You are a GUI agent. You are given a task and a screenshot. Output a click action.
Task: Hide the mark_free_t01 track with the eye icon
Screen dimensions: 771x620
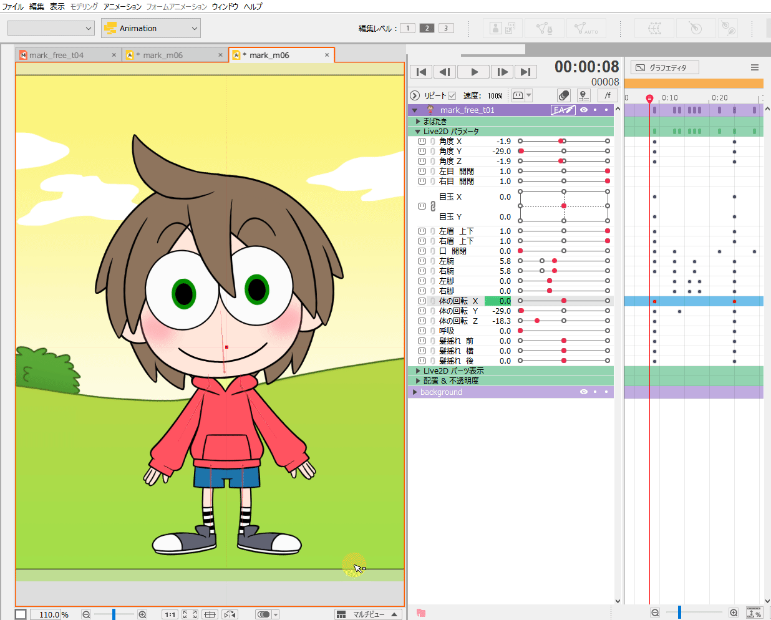(x=584, y=110)
